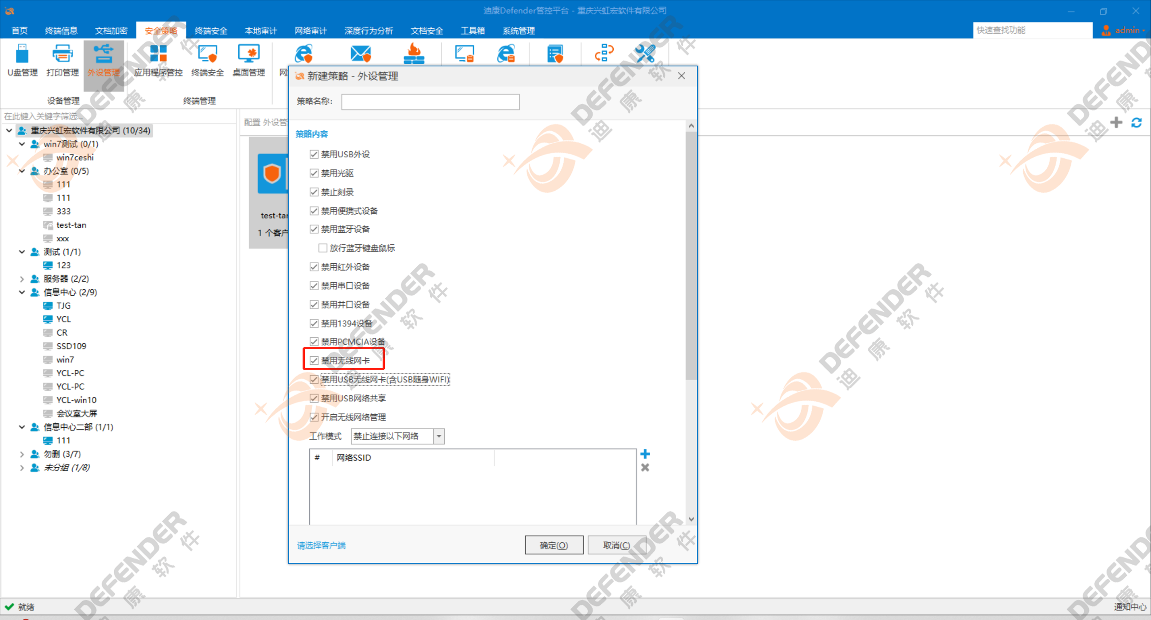Switch to the 终端信息 tab
This screenshot has height=620, width=1151.
(x=61, y=31)
